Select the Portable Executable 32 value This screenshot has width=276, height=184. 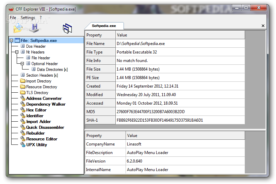tap(180, 52)
